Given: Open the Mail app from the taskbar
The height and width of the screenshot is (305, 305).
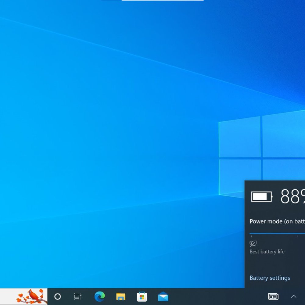Looking at the screenshot, I should (163, 296).
